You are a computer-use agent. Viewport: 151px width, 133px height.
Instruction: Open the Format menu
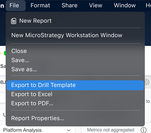(x=40, y=5)
